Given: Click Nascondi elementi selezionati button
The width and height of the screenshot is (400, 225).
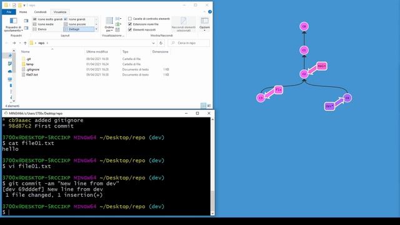Looking at the screenshot, I should pos(184,24).
